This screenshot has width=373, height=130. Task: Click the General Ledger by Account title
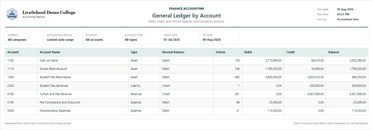pyautogui.click(x=186, y=16)
